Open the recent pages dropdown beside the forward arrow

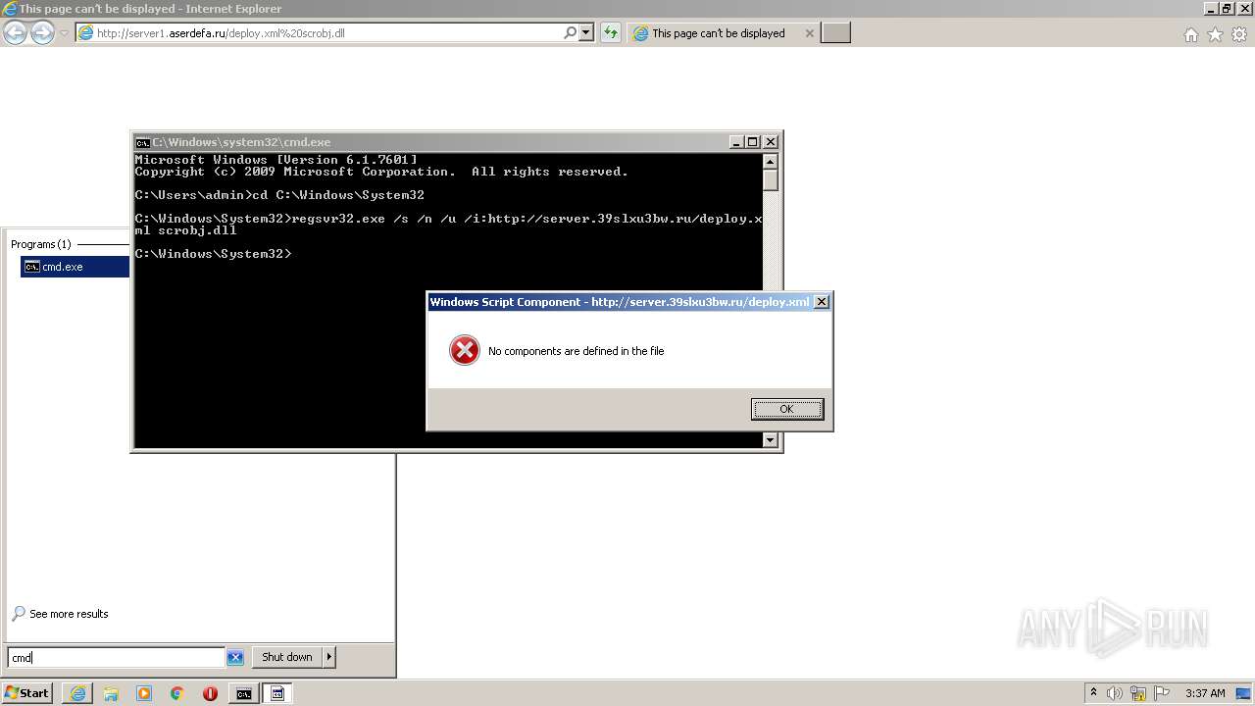pyautogui.click(x=65, y=33)
